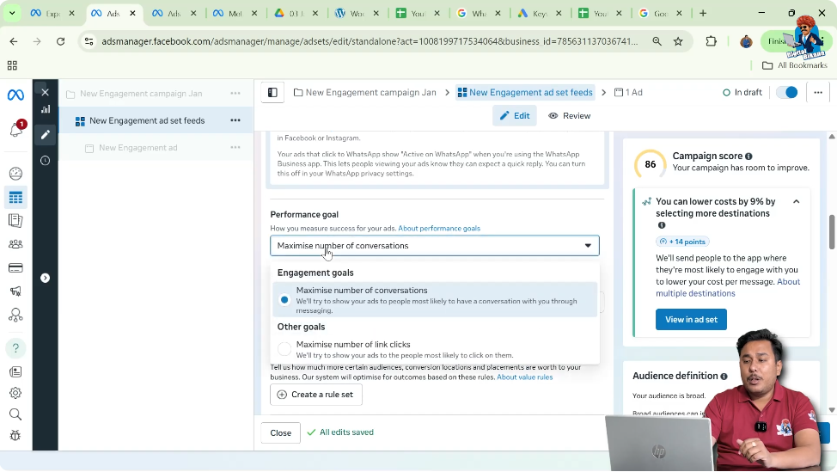Open About multiple destinations link
837x472 pixels.
(x=728, y=287)
